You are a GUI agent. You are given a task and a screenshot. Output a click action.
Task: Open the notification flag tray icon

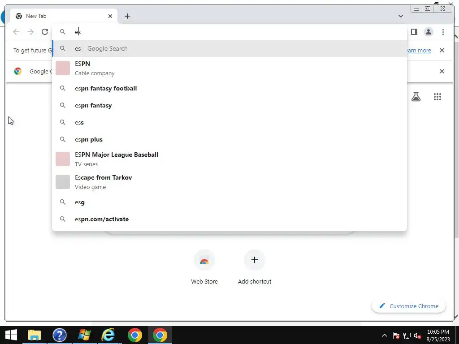coord(396,335)
